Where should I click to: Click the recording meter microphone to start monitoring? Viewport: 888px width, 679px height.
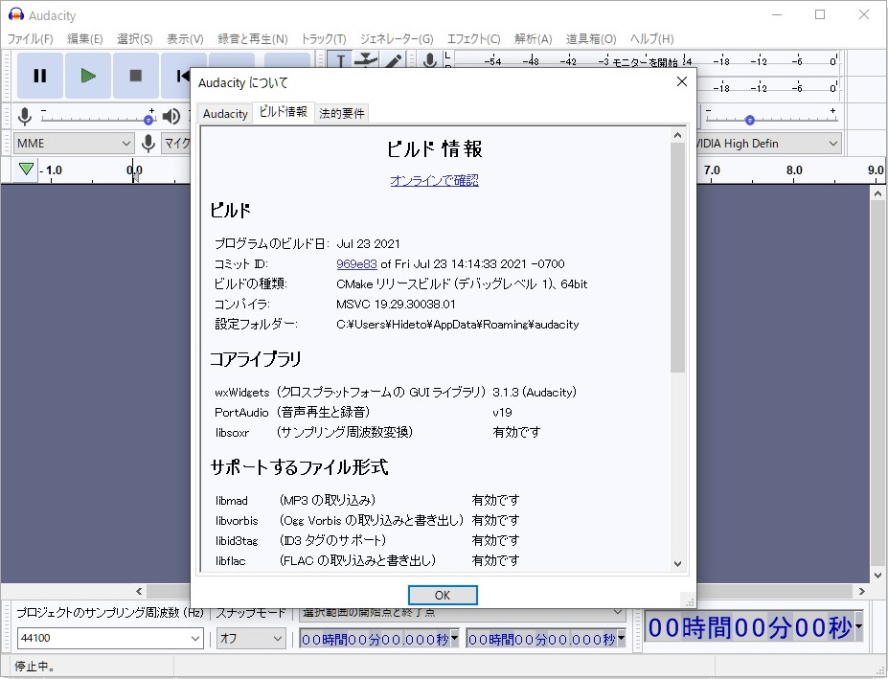click(428, 60)
